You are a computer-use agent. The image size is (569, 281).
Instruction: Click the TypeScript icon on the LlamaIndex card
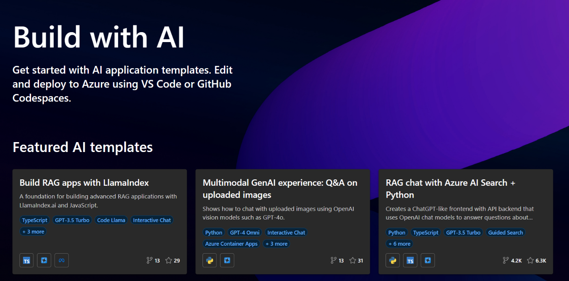click(x=27, y=261)
